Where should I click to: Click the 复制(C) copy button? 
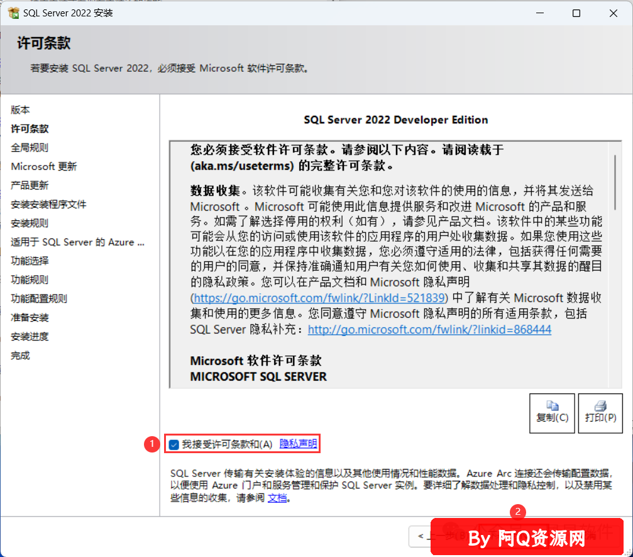point(552,413)
